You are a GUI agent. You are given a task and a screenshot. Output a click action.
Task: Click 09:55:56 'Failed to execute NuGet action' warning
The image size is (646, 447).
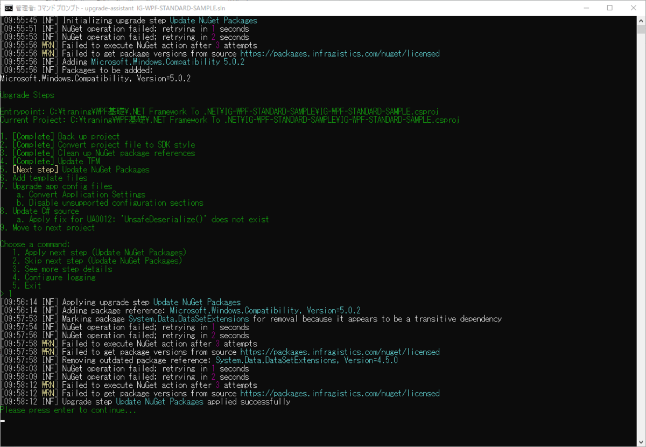[x=129, y=45]
